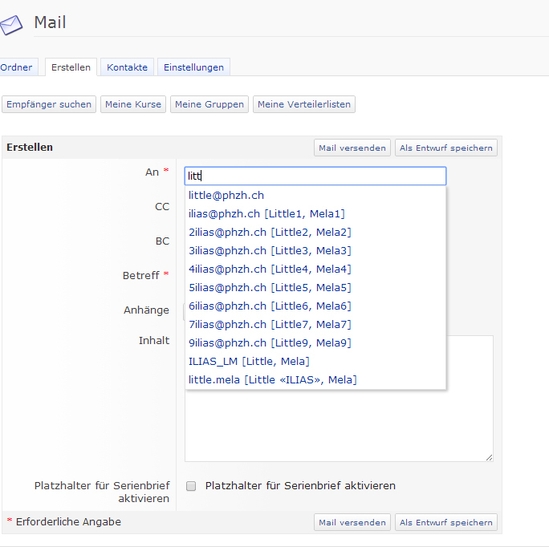Click bottom Mail versenden button
549x547 pixels.
(352, 522)
